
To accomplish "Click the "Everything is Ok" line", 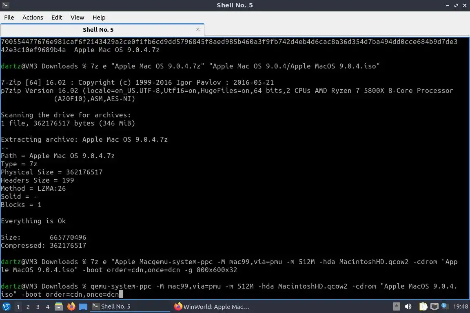I will 33,221.
